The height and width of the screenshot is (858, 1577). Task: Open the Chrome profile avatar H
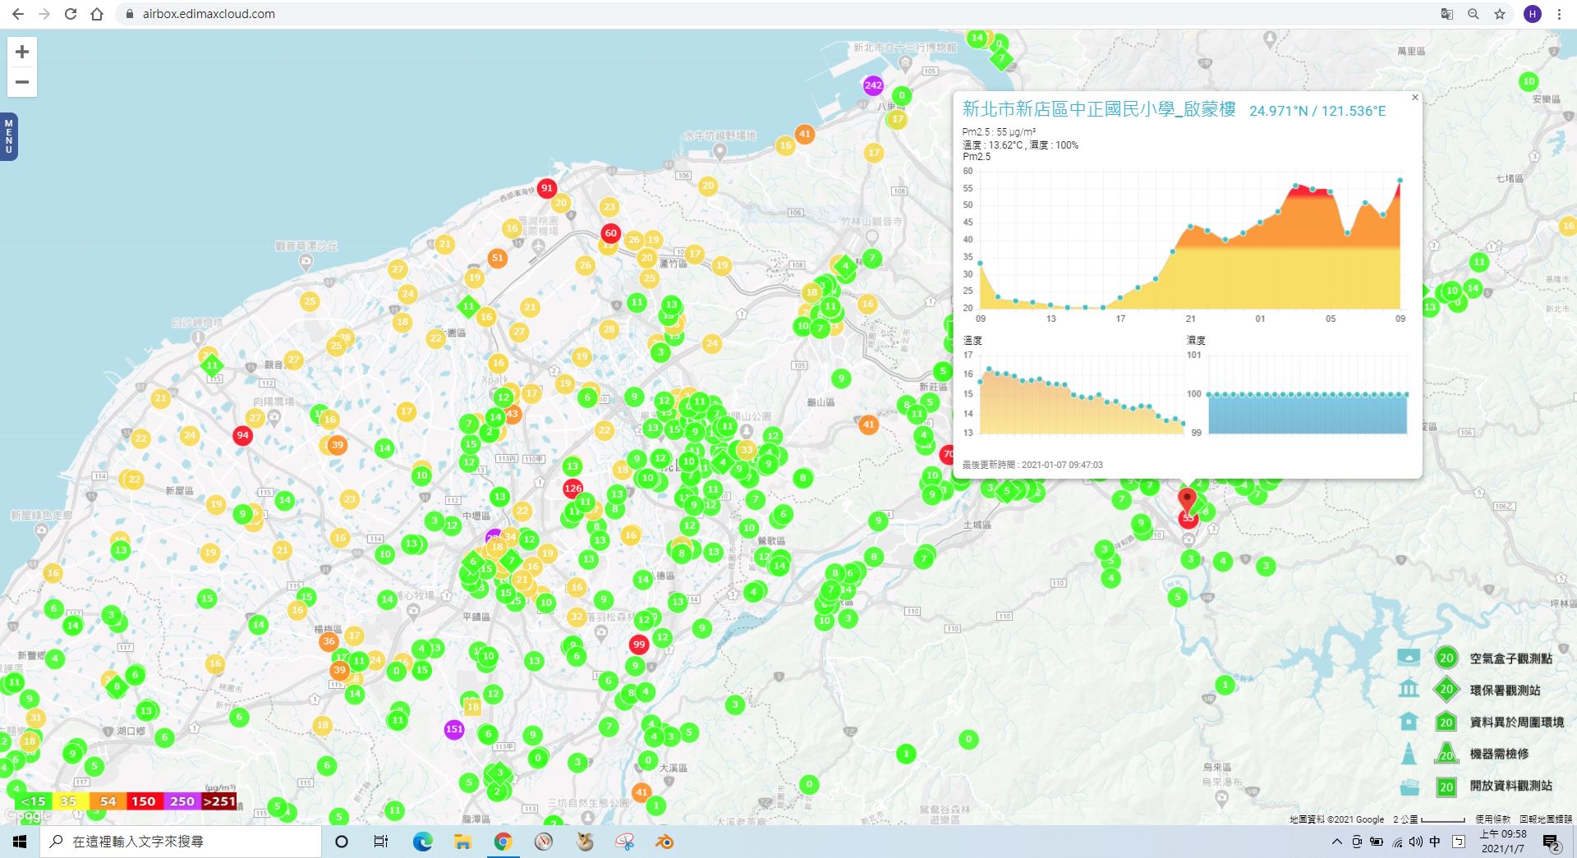(x=1532, y=14)
